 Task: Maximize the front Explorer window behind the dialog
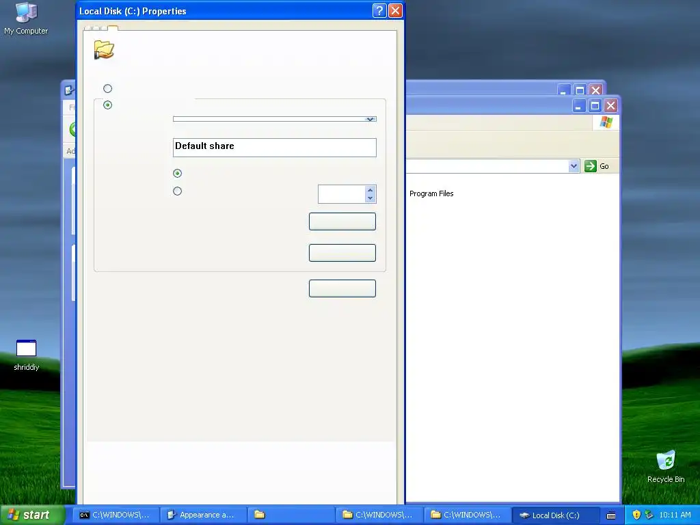pos(595,106)
